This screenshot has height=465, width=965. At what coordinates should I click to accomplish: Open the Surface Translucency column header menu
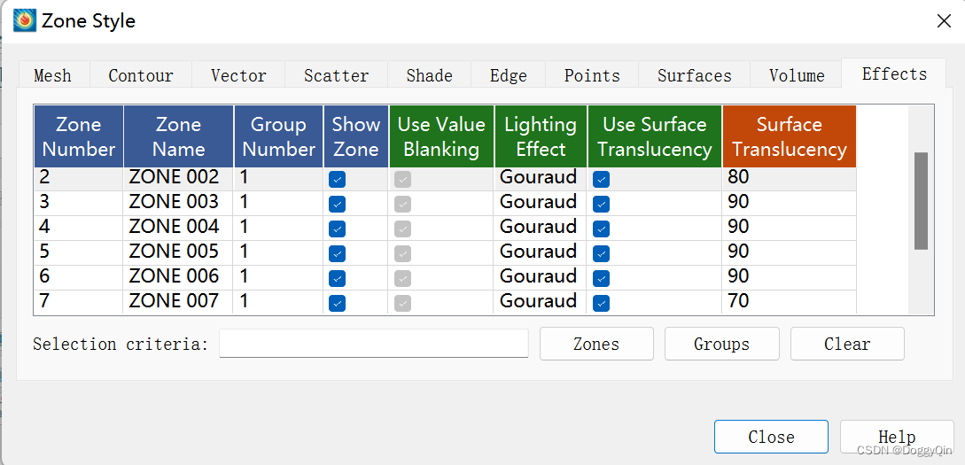coord(790,136)
